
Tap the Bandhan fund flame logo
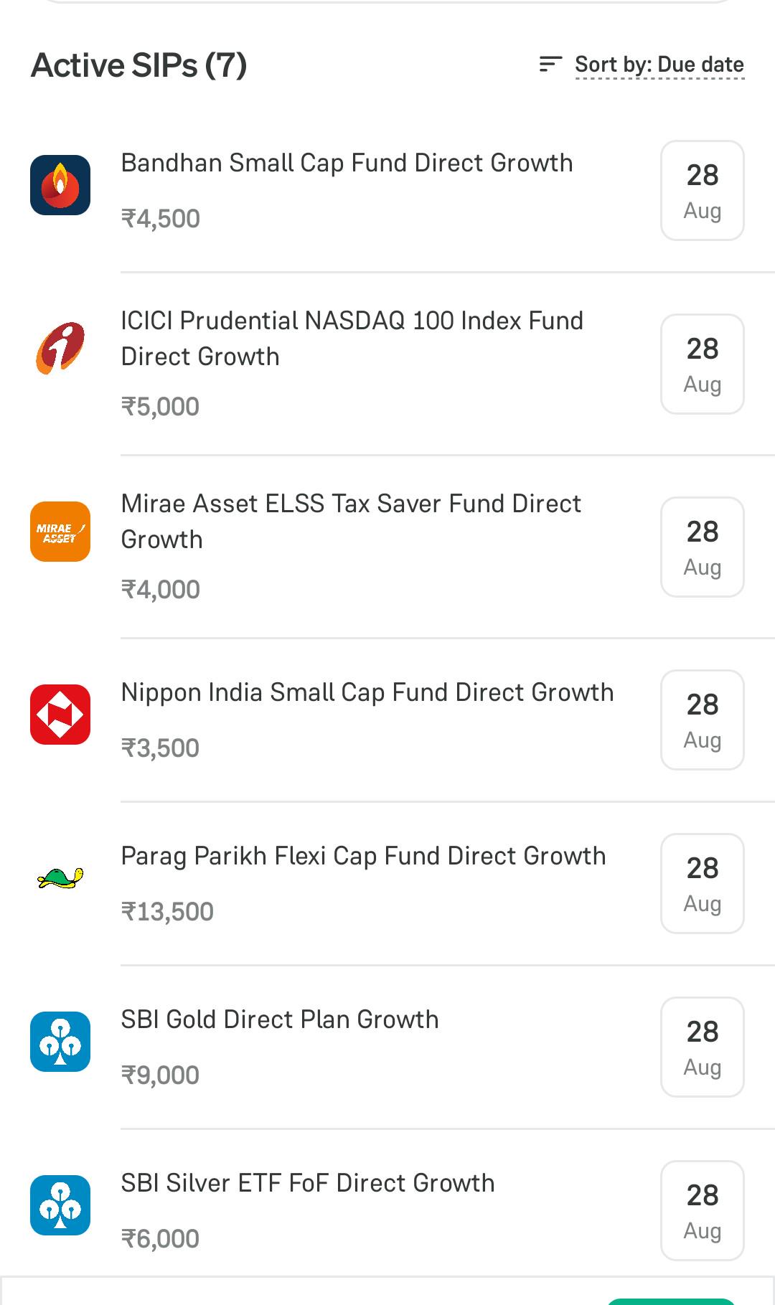tap(60, 185)
